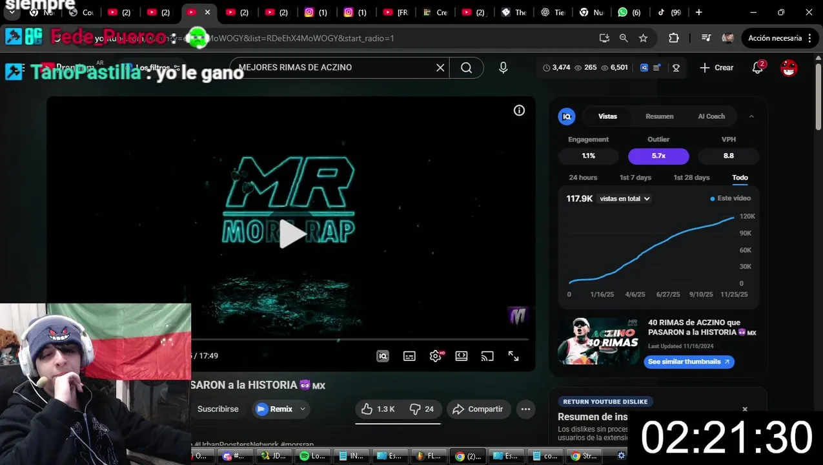This screenshot has height=465, width=823.
Task: Switch to WhatsApp (6) tab
Action: point(629,12)
